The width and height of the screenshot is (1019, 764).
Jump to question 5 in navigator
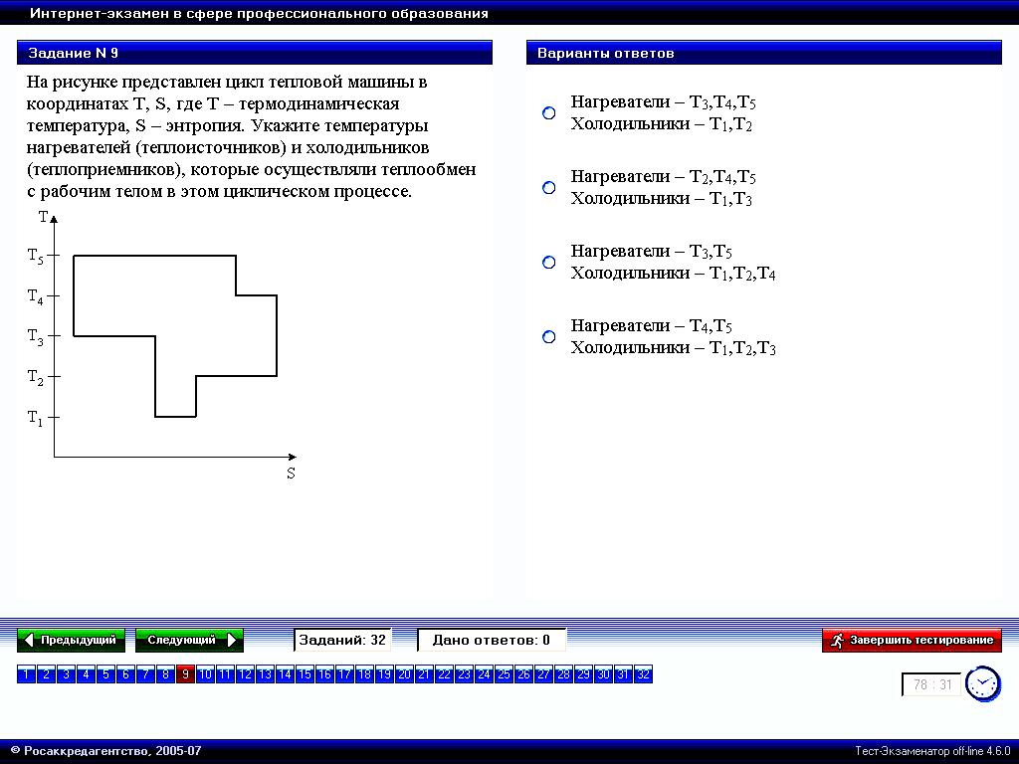tap(105, 674)
